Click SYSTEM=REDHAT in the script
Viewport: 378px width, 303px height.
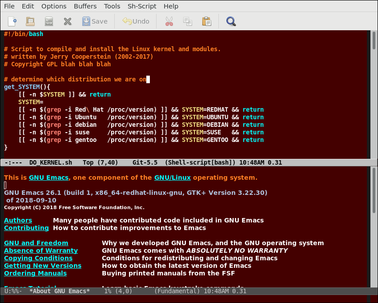coord(205,109)
